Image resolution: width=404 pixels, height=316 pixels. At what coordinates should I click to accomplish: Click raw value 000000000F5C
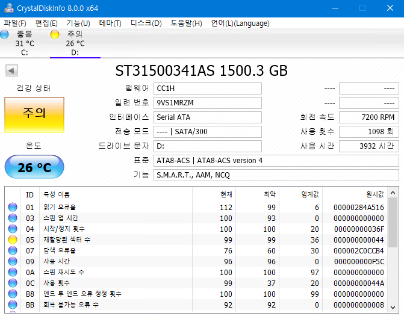point(359,261)
